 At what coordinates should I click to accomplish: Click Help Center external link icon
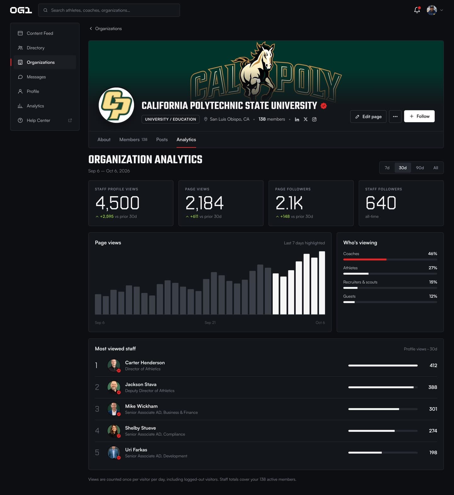point(70,120)
